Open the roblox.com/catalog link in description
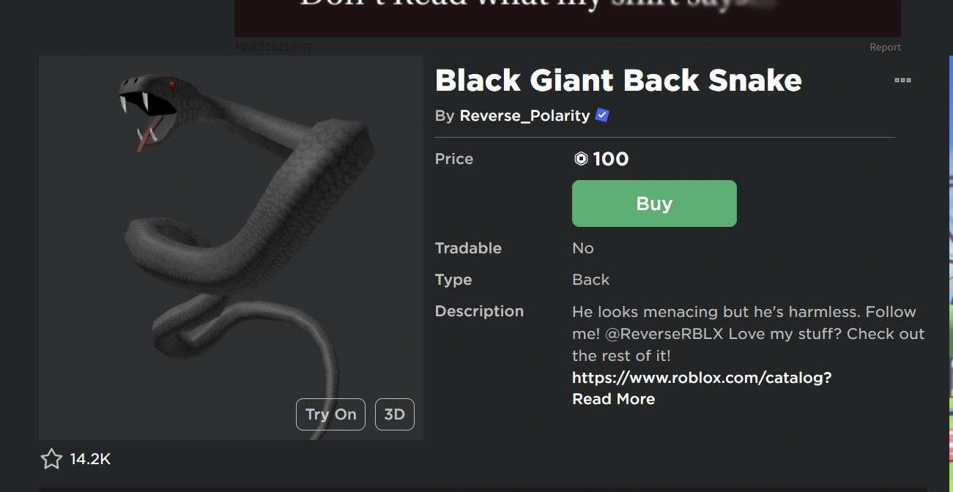The image size is (953, 492). pos(701,377)
